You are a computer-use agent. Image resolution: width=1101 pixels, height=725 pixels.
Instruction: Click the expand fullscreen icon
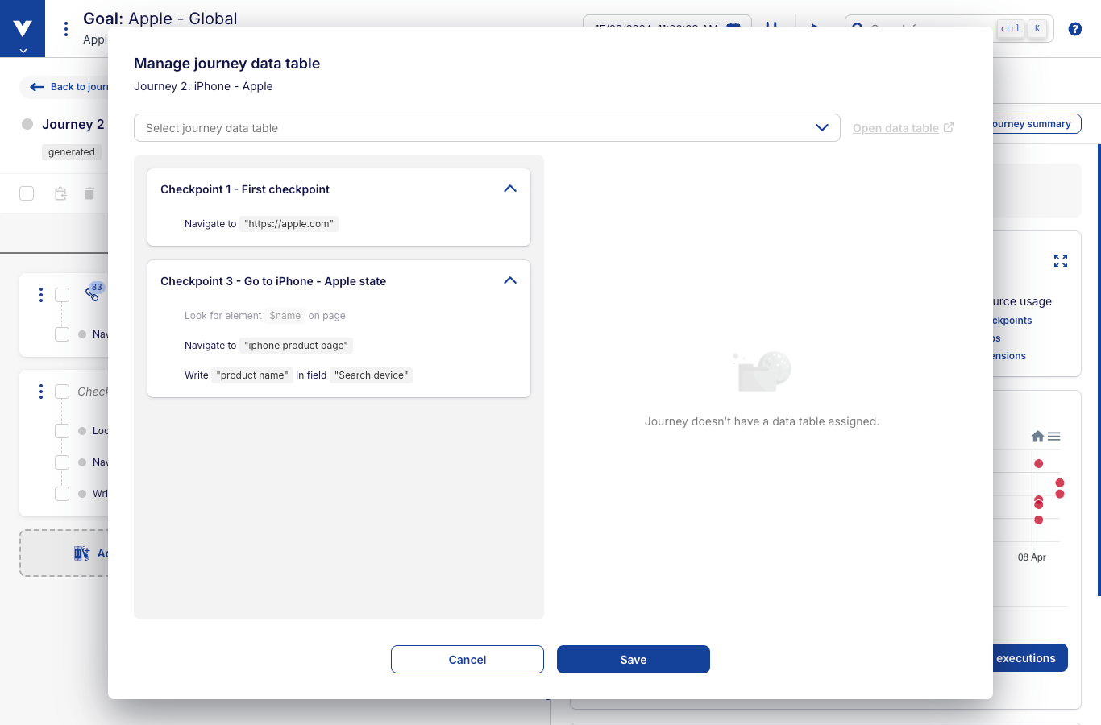[1061, 261]
